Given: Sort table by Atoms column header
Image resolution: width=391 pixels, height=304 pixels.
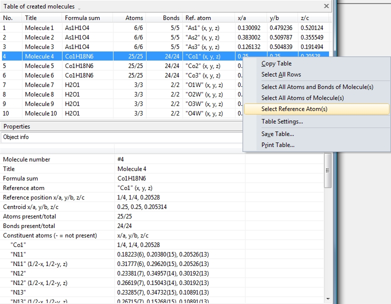Looking at the screenshot, I should click(134, 18).
